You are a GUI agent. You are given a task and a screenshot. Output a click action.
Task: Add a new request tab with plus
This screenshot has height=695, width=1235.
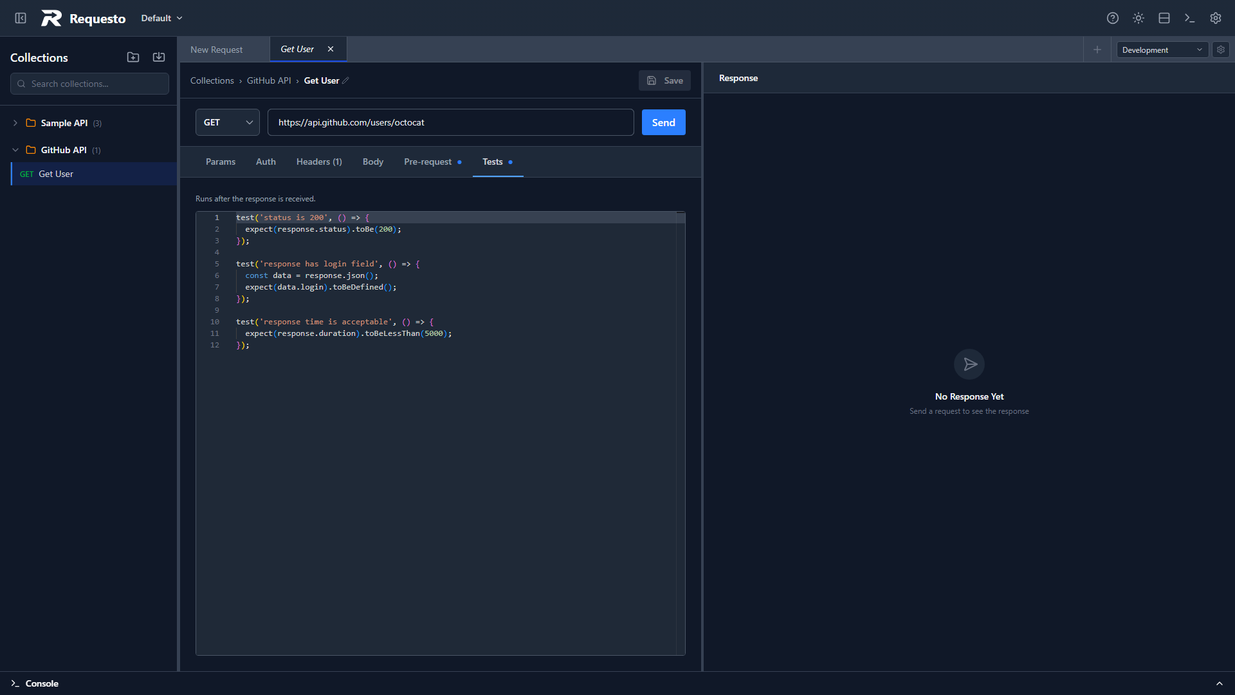tap(1097, 50)
